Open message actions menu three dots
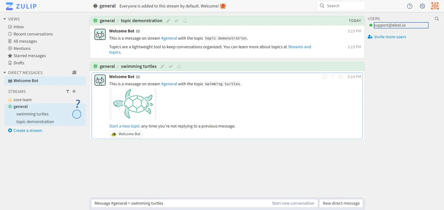 333,77
